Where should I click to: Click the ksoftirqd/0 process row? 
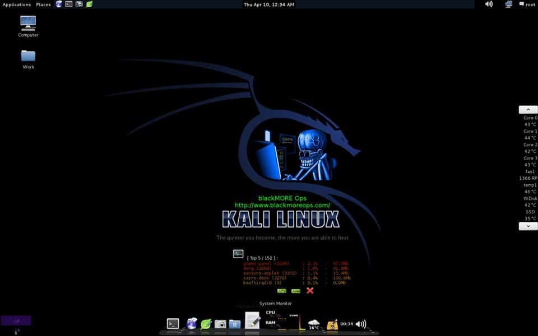(294, 283)
